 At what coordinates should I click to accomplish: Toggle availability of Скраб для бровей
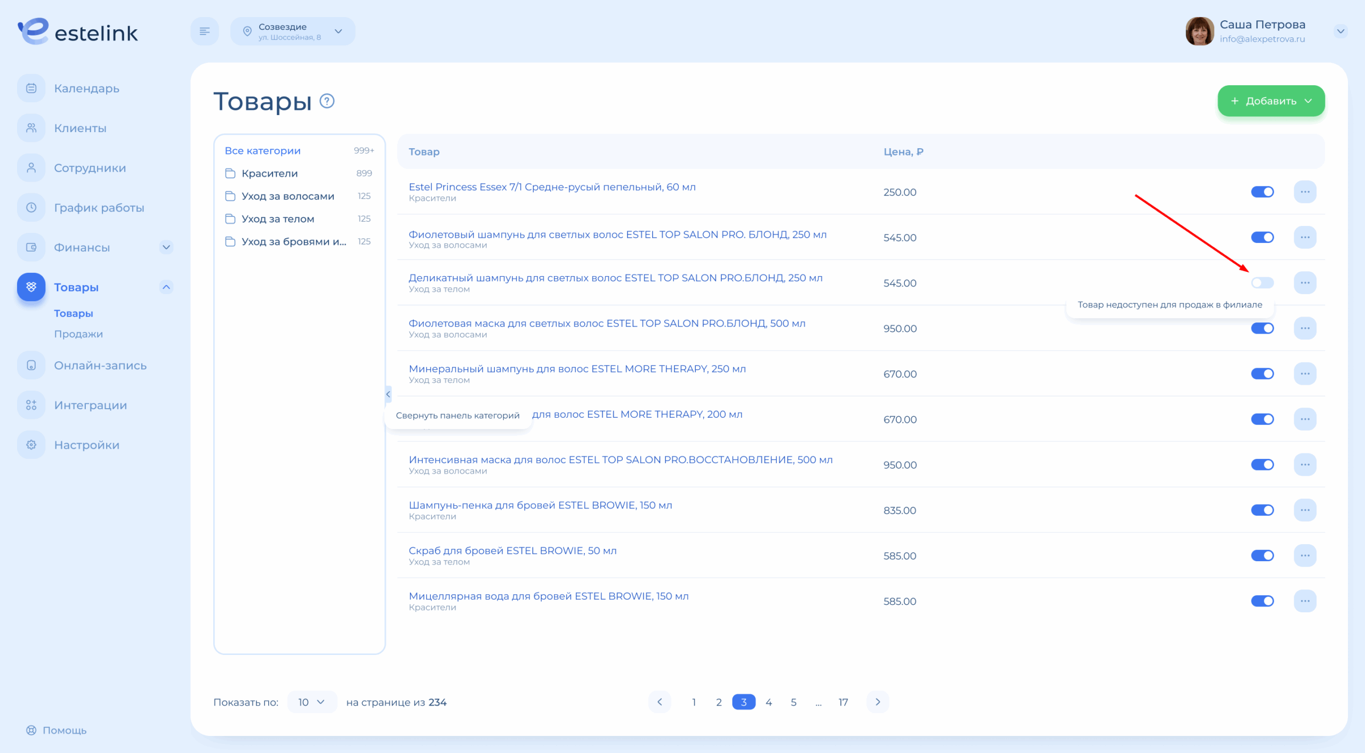[1263, 555]
